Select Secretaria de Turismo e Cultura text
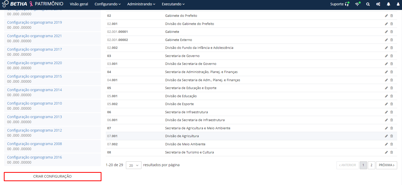 pyautogui.click(x=189, y=152)
